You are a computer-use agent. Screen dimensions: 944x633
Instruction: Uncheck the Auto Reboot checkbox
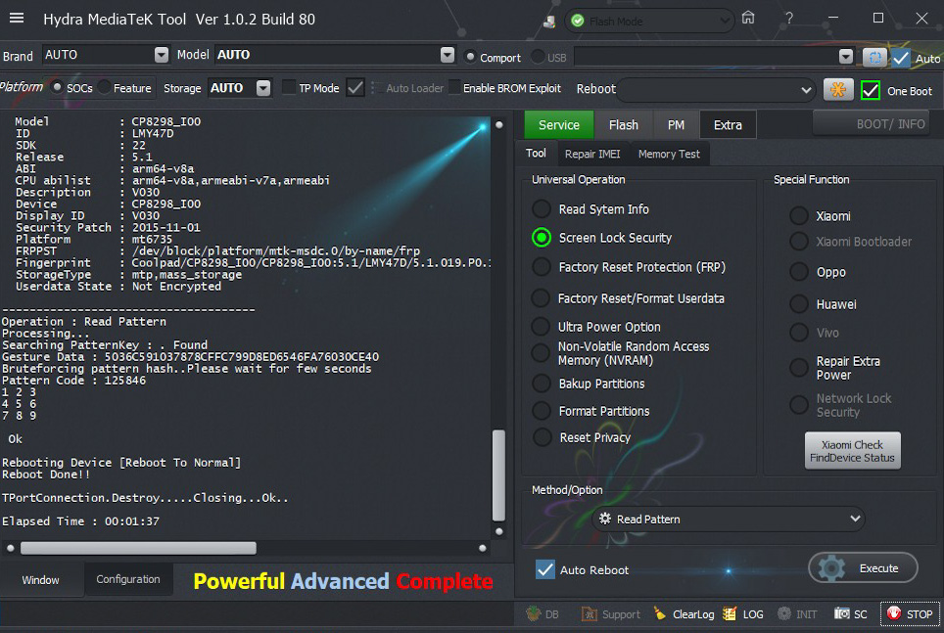(545, 569)
